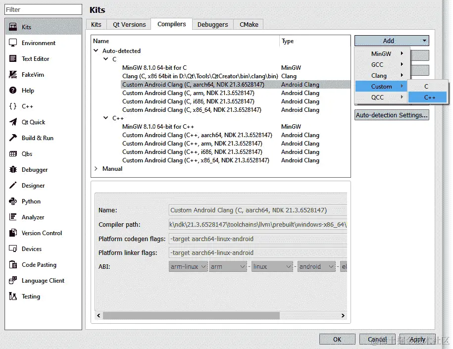The image size is (453, 349).
Task: Click the Compiler path field
Action: click(x=258, y=224)
